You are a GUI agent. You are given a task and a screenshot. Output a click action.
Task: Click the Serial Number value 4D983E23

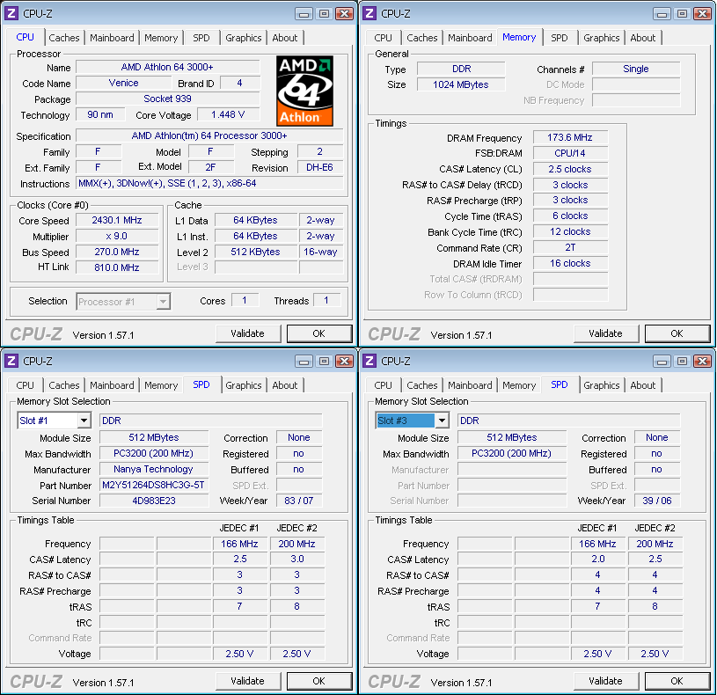coord(154,501)
